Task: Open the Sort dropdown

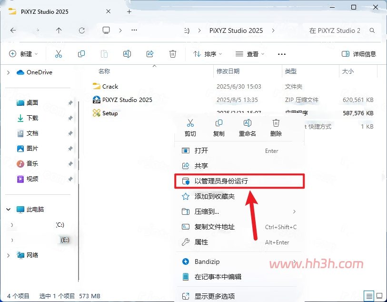Action: [208, 54]
